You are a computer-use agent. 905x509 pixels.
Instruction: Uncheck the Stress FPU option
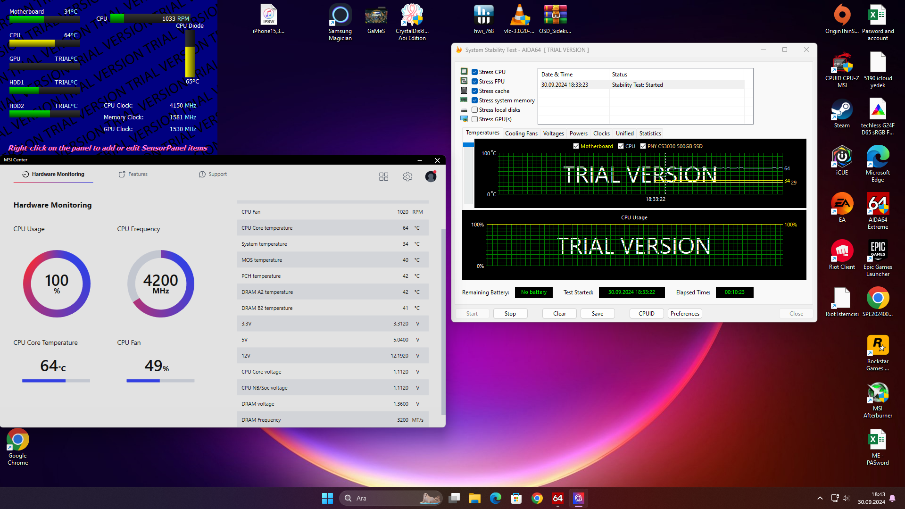click(475, 82)
